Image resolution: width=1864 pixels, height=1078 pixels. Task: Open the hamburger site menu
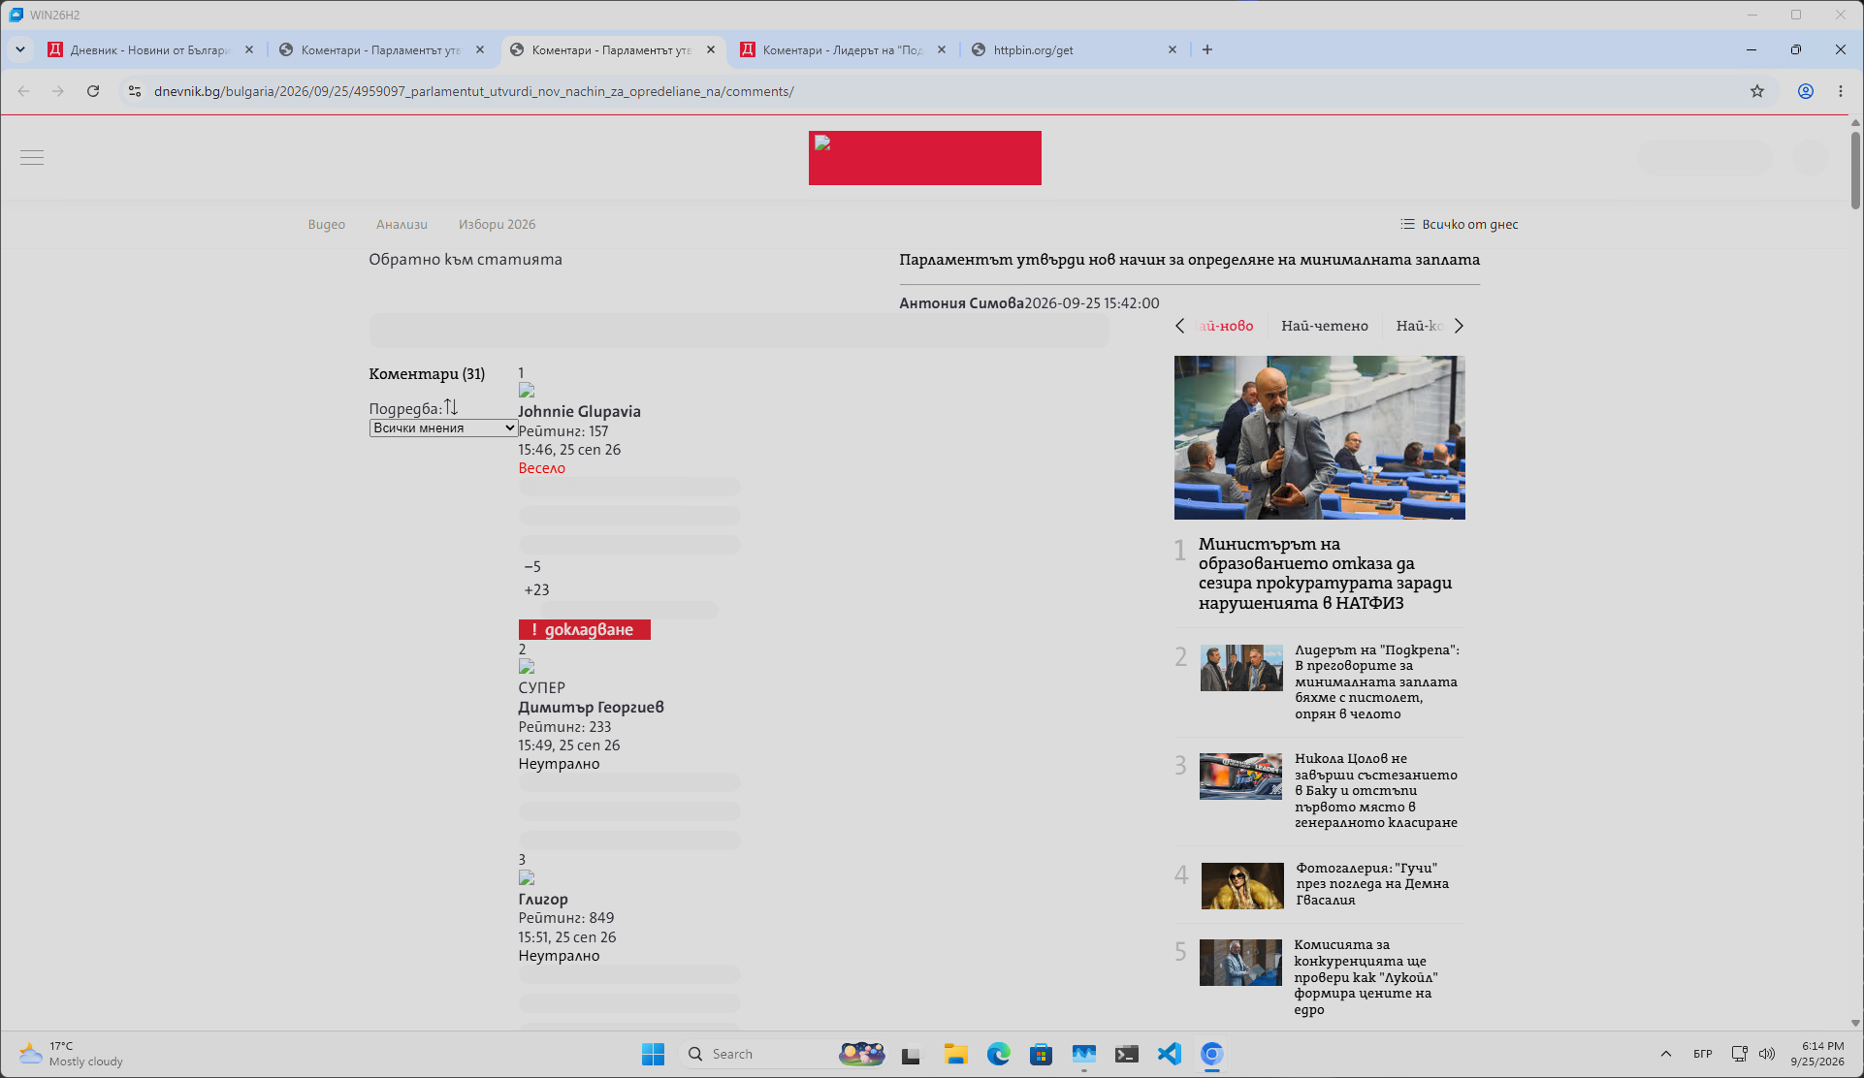tap(32, 158)
